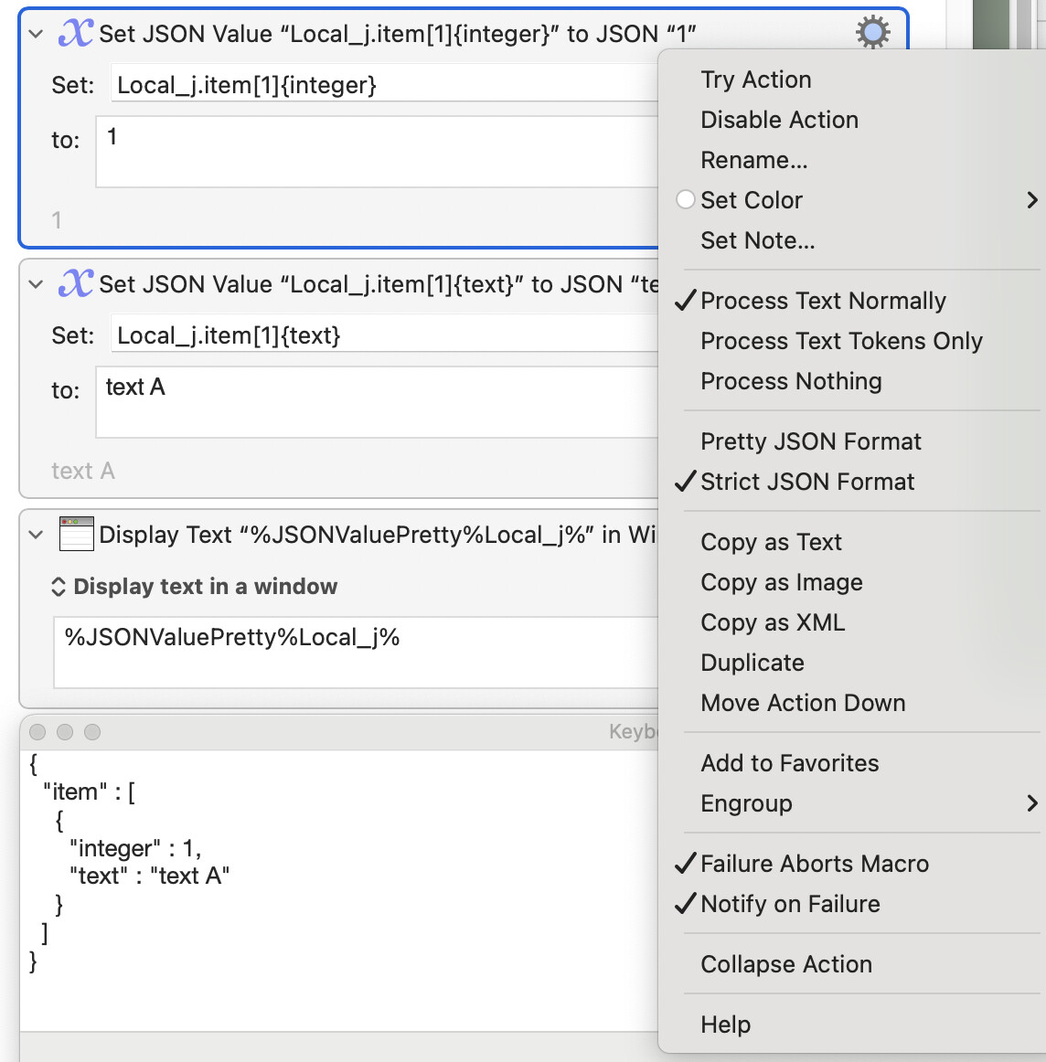Click the variable icon on integer action

coord(76,33)
